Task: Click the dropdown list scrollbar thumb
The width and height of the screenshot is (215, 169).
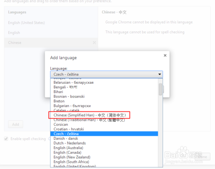Action: [160, 89]
